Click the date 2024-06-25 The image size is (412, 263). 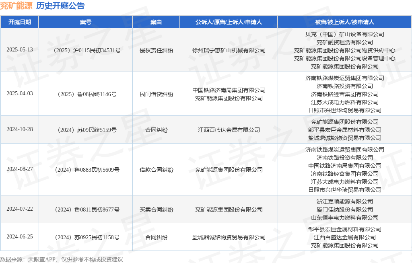20,237
